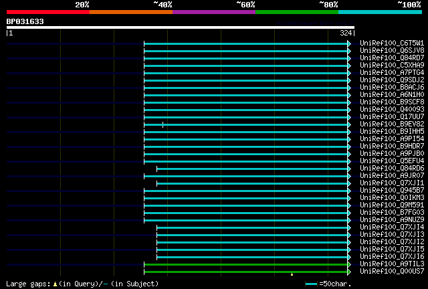Viewport: 428px width, 289px height.
Task: Open hit UniRef100_Q00US7
Action: click(x=392, y=272)
